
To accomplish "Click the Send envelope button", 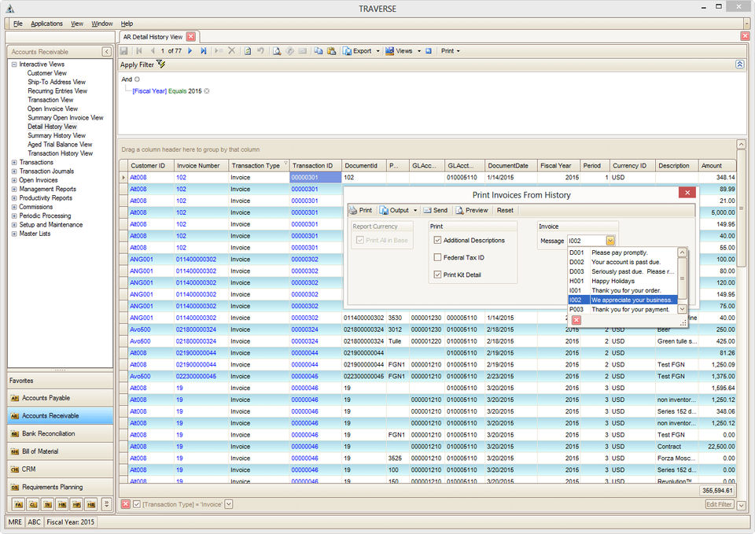I will click(x=435, y=210).
